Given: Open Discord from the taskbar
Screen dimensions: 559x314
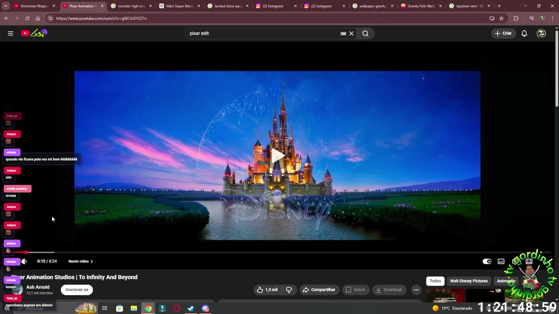Looking at the screenshot, I should pos(205,308).
